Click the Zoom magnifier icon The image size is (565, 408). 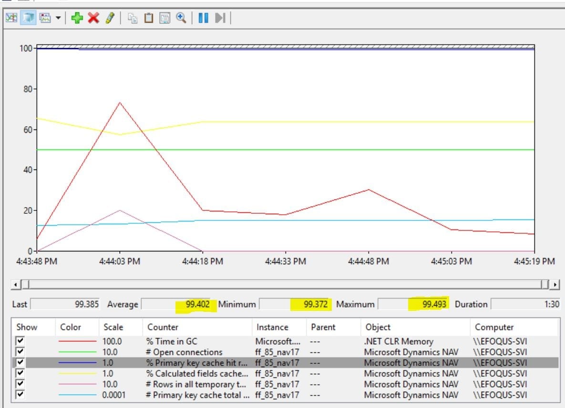click(181, 18)
